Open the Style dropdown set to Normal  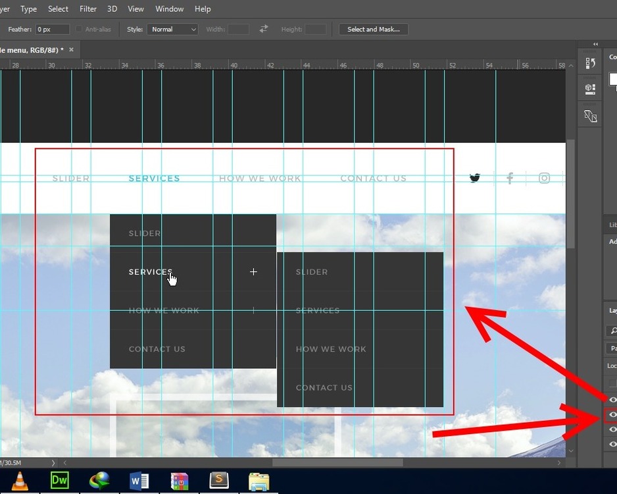coord(172,29)
